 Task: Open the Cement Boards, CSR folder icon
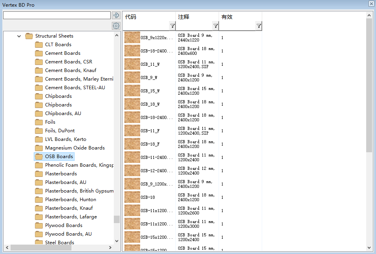click(39, 62)
